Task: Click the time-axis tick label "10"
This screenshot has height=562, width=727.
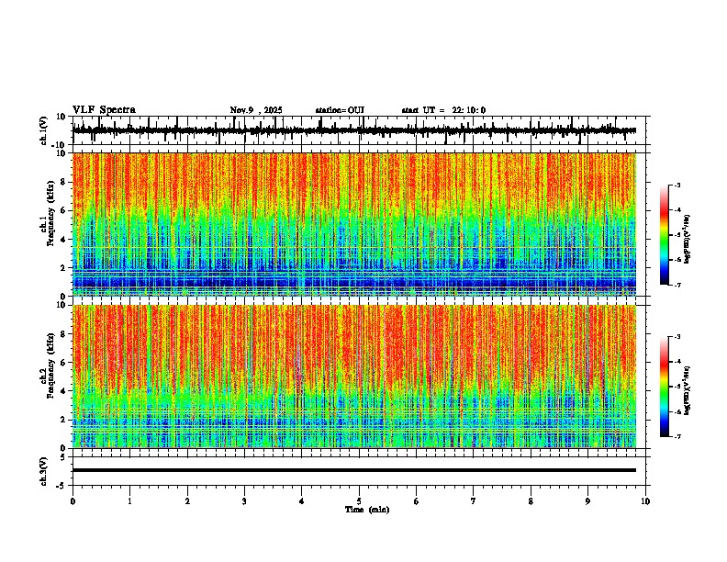Action: (645, 501)
